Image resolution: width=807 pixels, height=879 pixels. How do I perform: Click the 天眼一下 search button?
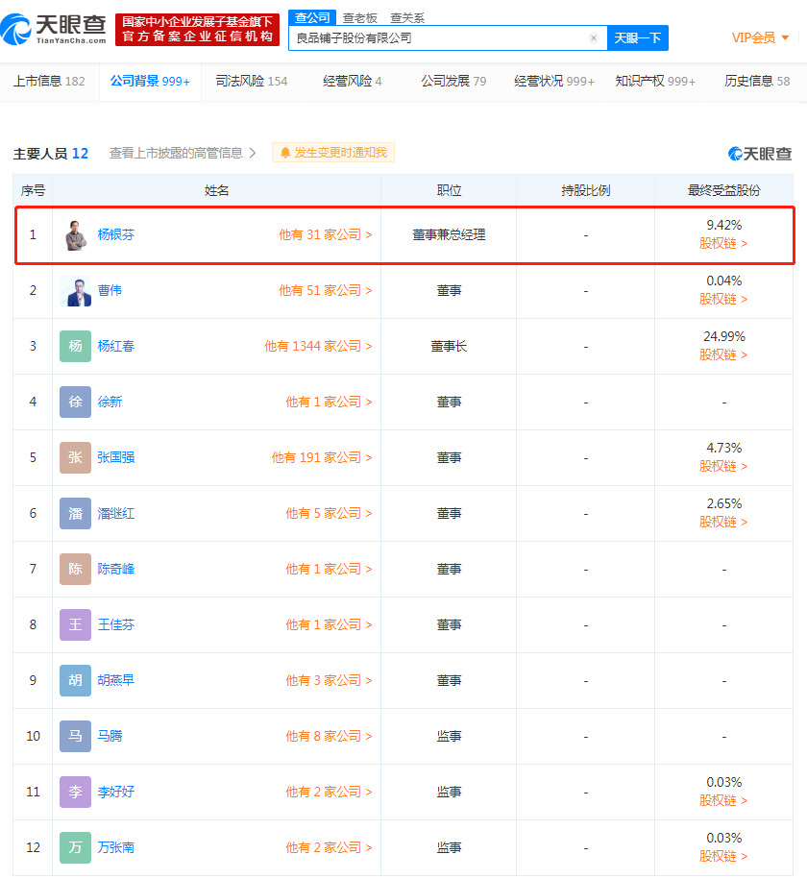point(638,38)
